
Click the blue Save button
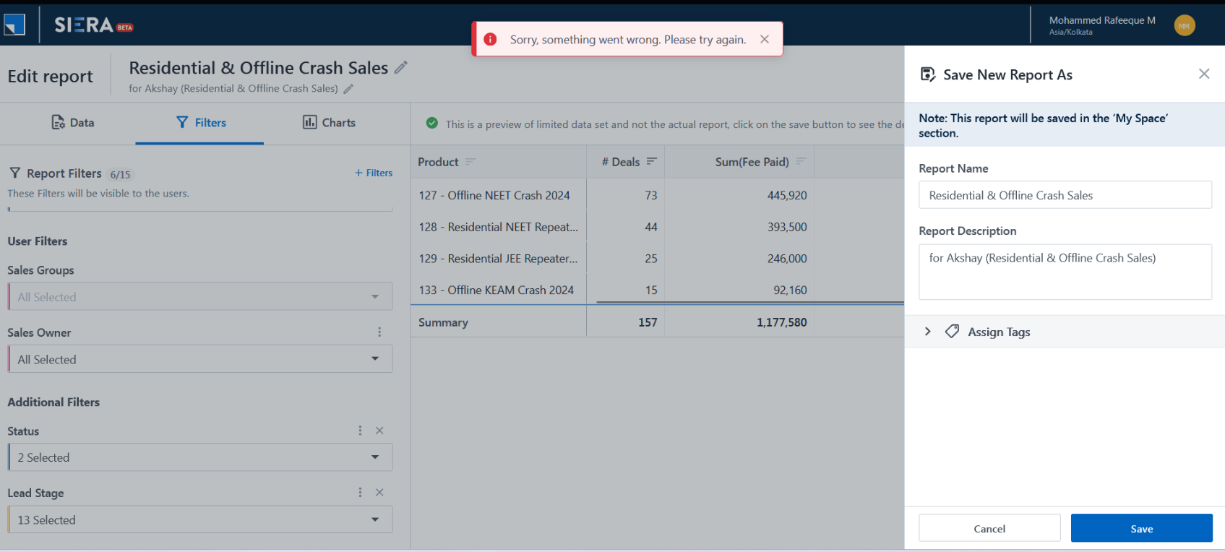coord(1141,528)
